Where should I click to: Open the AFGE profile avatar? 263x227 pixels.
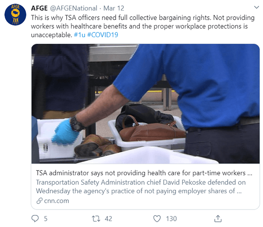click(x=15, y=14)
